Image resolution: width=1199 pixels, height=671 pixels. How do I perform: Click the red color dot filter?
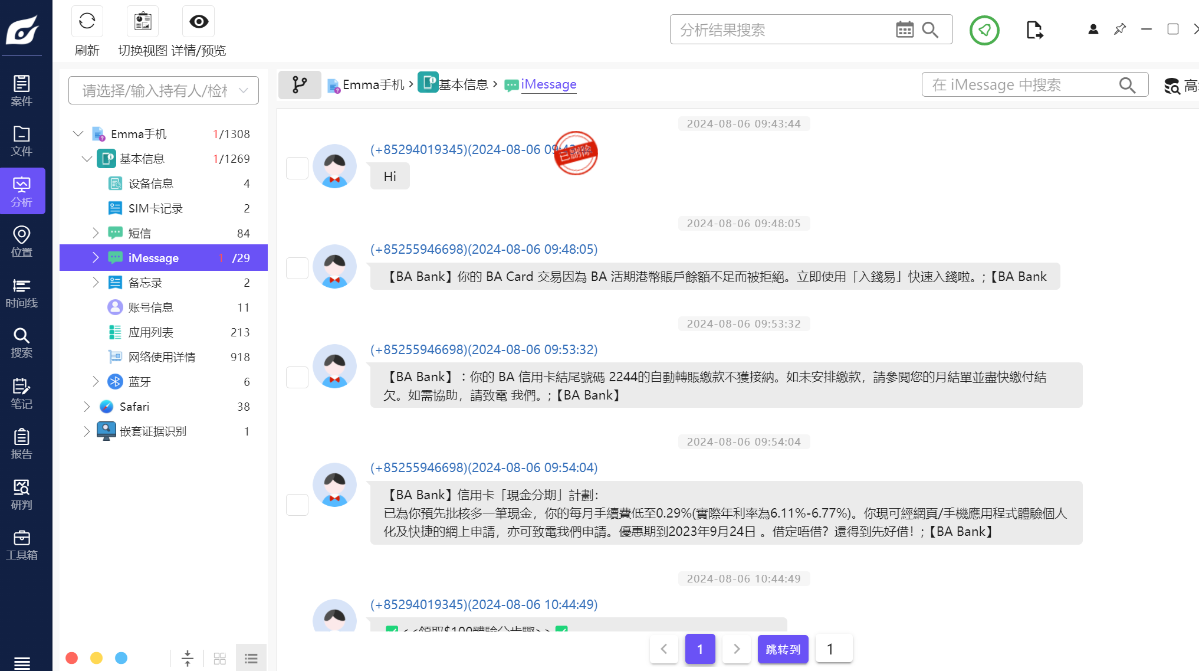[x=72, y=658]
